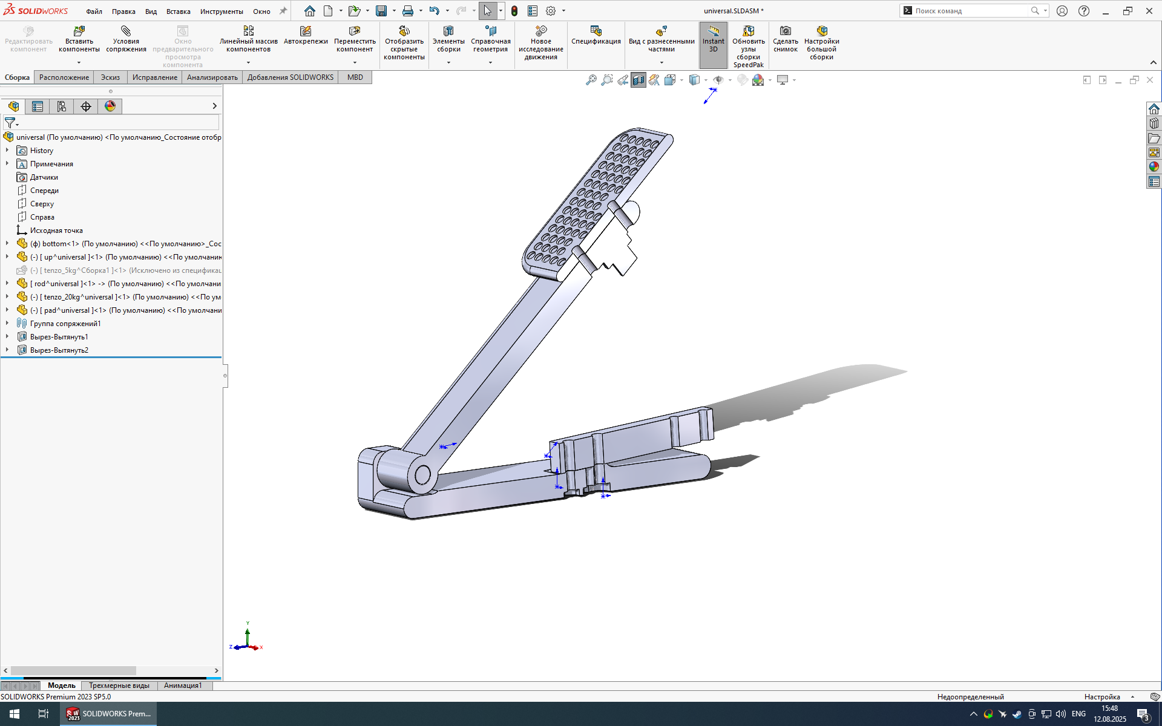The image size is (1162, 726).
Task: Open the ConfigurationManager tab icon
Action: 62,106
